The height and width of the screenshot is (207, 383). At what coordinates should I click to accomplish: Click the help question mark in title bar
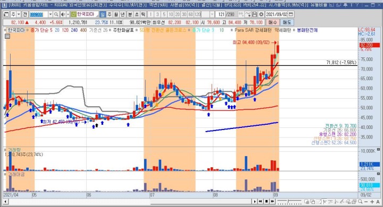(x=357, y=5)
